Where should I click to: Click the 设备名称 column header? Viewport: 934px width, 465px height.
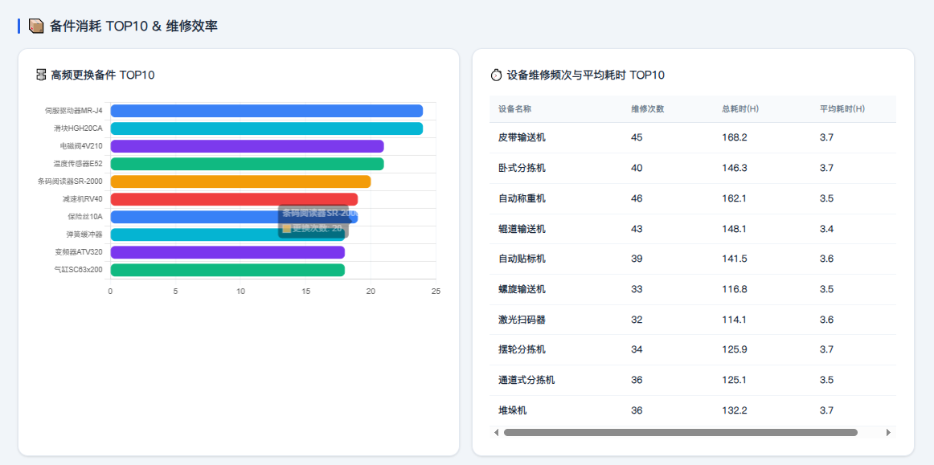[514, 109]
